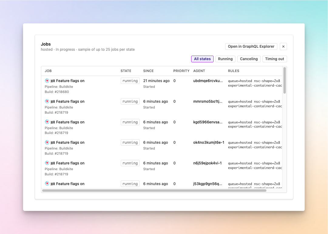This screenshot has height=234, width=328.
Task: Click checkered flag icon in j53kgp9gn56q row
Action: pyautogui.click(x=53, y=184)
